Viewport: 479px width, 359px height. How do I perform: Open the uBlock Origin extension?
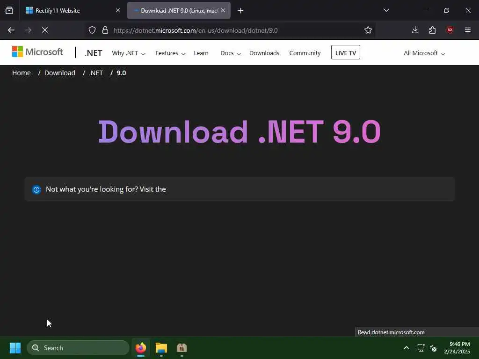450,30
